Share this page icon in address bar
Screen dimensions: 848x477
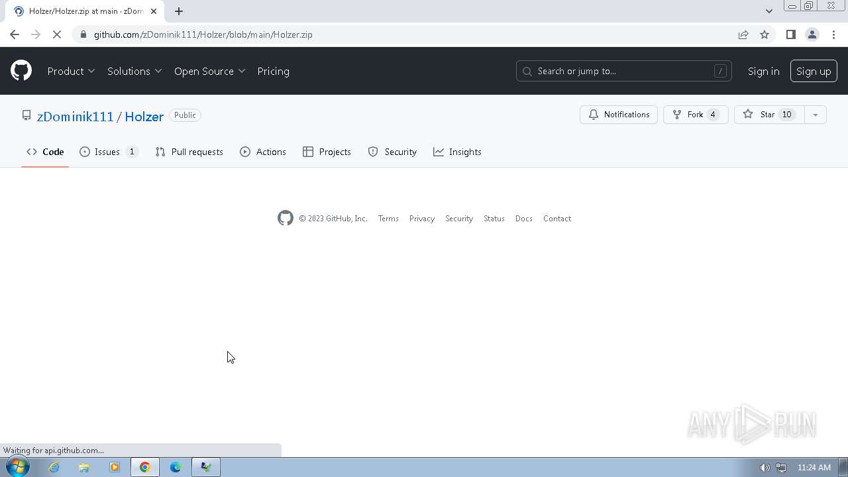click(743, 34)
